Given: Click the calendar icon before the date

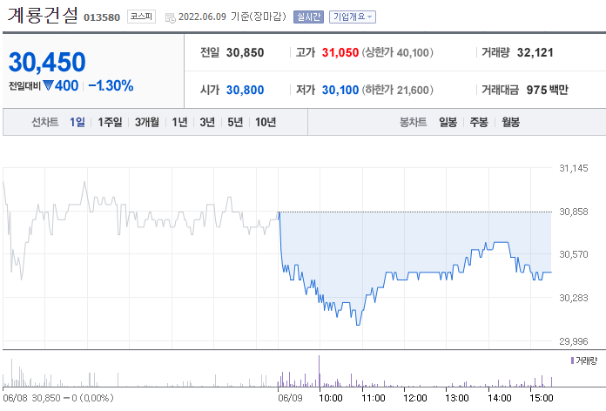Looking at the screenshot, I should 170,17.
